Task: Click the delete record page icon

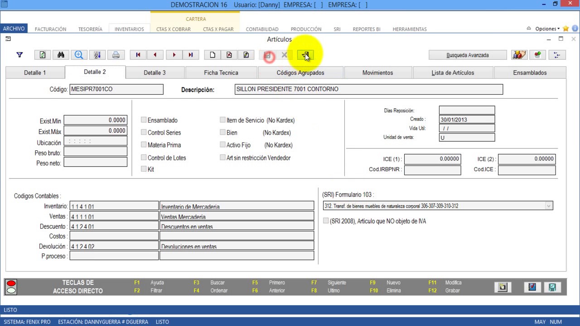Action: coord(229,55)
